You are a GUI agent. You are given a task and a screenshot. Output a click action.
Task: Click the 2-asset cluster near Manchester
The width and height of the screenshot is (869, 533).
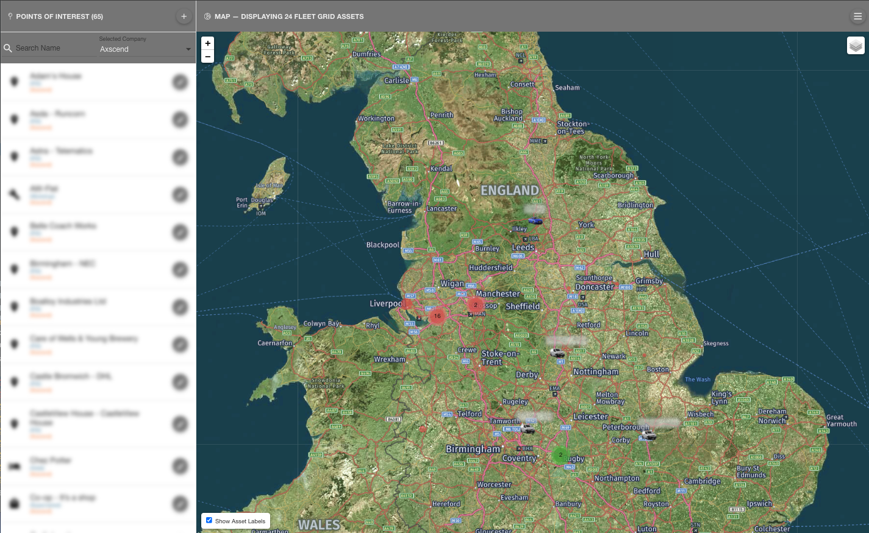[476, 305]
